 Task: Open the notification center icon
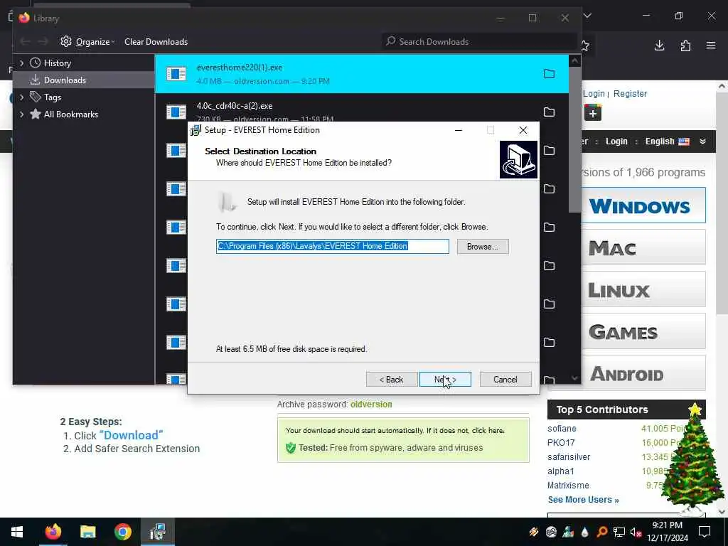pyautogui.click(x=705, y=532)
